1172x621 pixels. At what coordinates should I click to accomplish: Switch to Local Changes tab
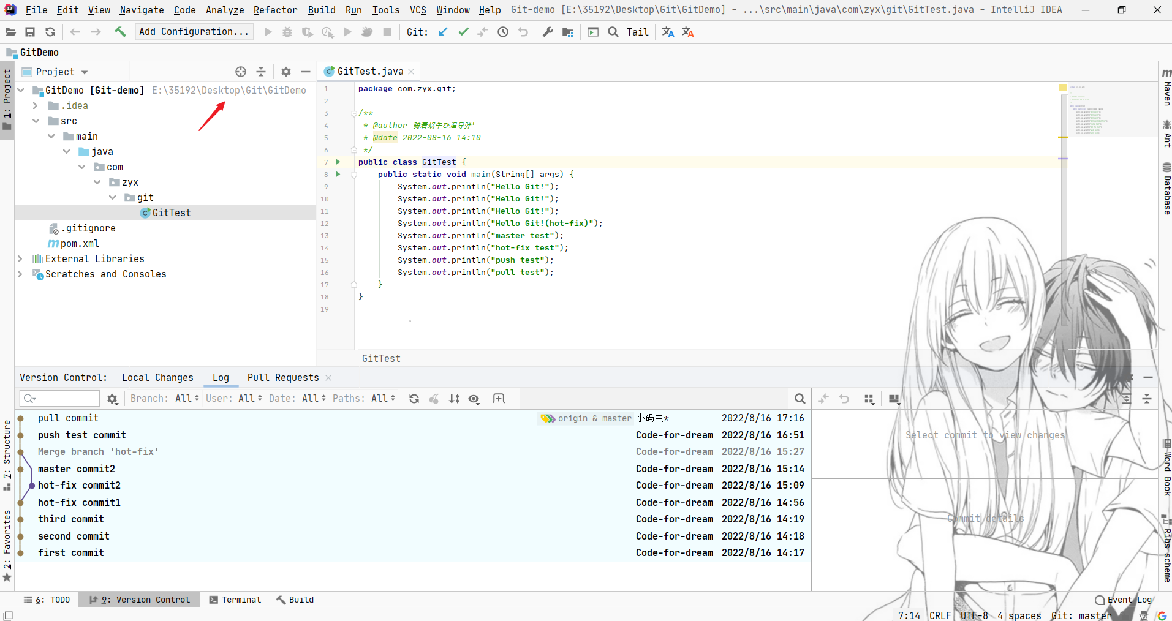(157, 378)
